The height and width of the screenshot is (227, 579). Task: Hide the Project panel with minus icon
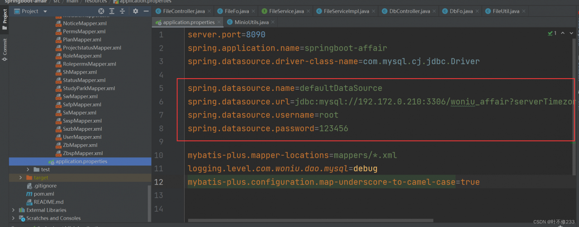coord(146,11)
